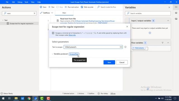The image size is (179, 101).
Task: Collapse the Flow variables section
Action: [x=168, y=43]
